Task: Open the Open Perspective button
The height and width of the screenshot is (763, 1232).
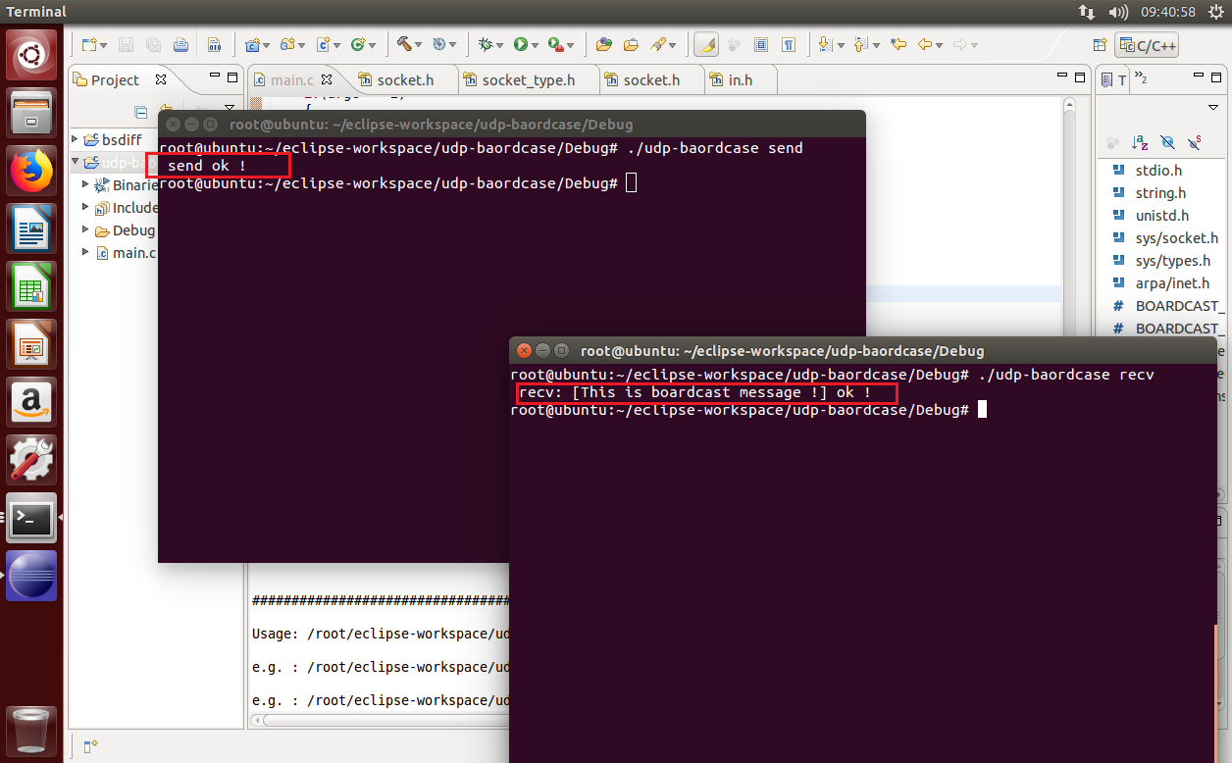Action: 1101,44
